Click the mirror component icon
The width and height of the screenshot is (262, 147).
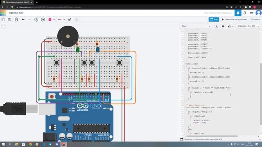click(77, 20)
